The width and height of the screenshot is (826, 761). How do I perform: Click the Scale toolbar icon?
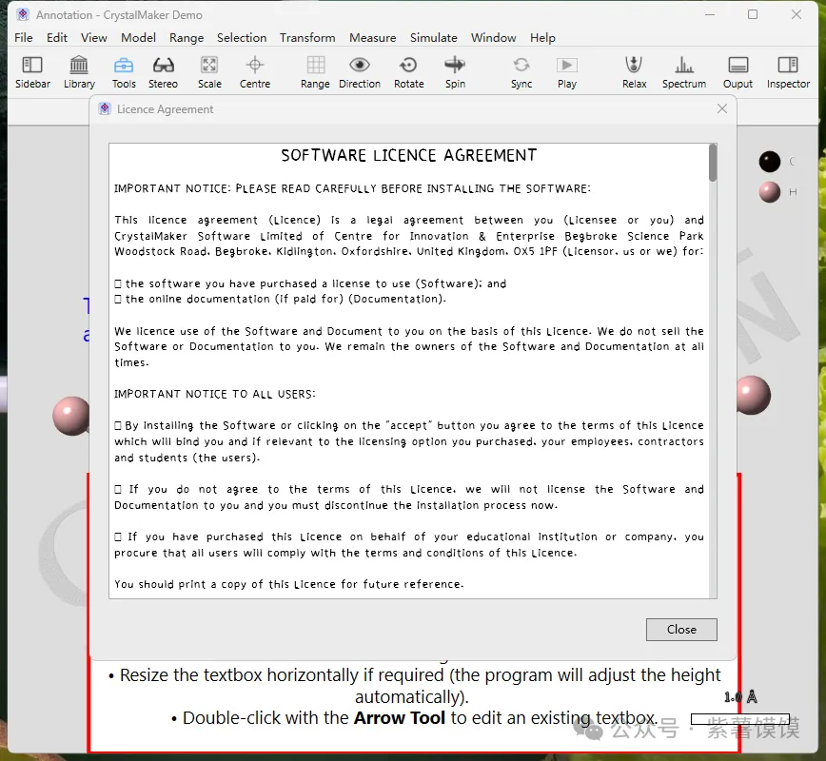click(209, 66)
